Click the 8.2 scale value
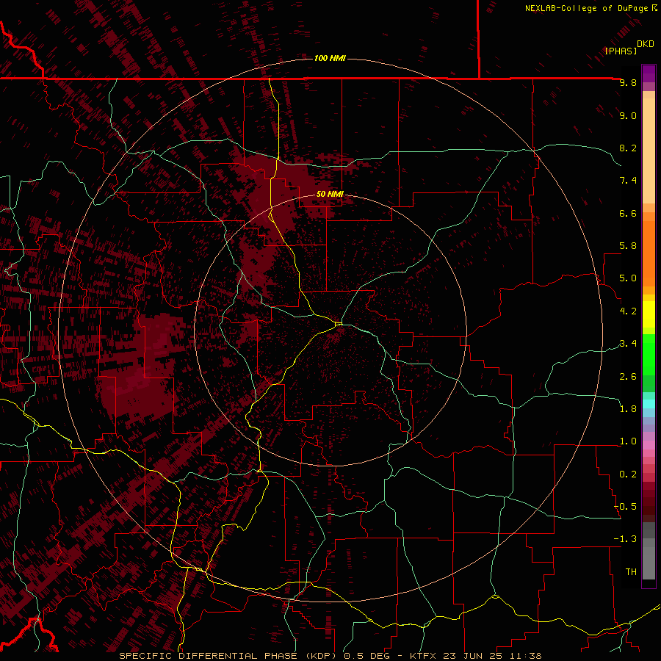The width and height of the screenshot is (661, 661). click(x=628, y=148)
